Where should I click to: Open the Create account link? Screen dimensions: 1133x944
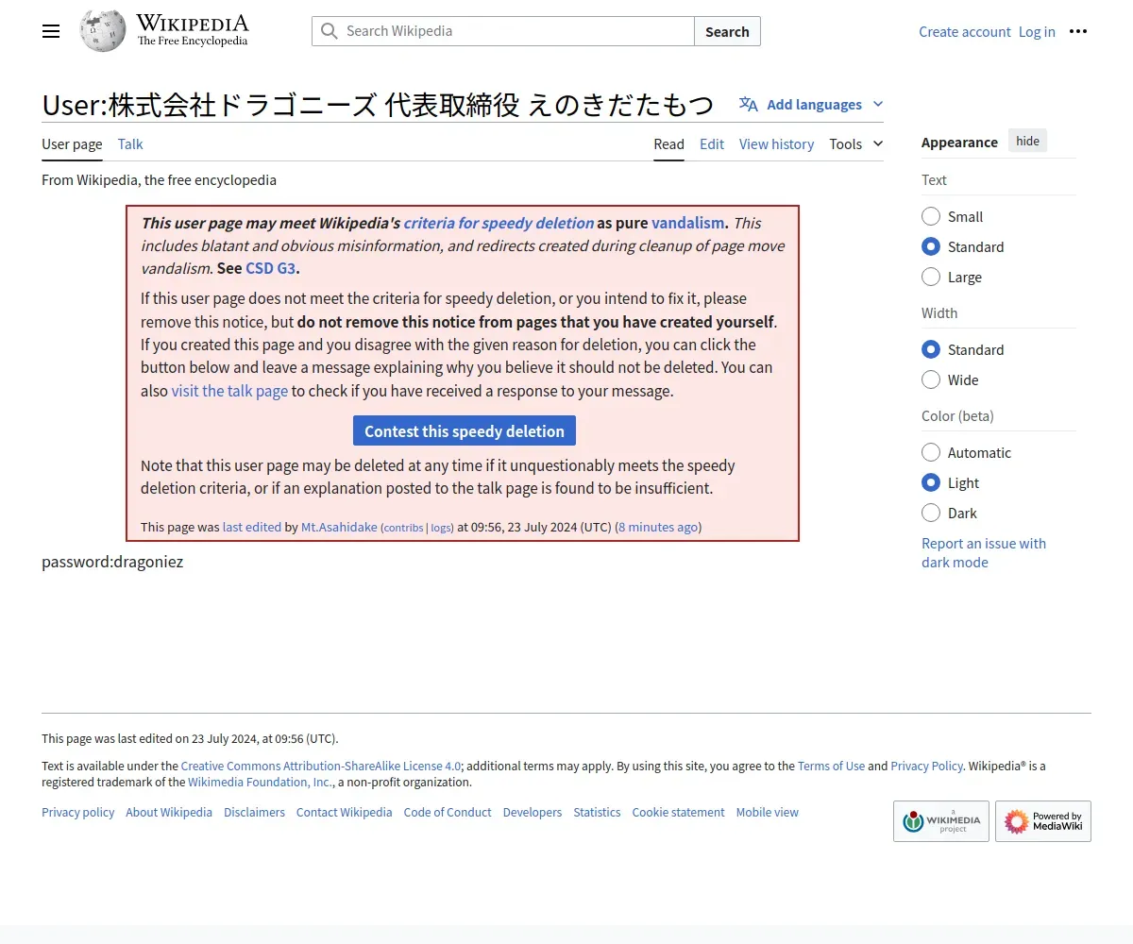(965, 31)
